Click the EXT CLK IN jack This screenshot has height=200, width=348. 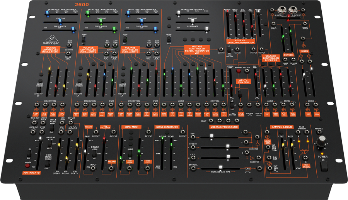coord(270,168)
